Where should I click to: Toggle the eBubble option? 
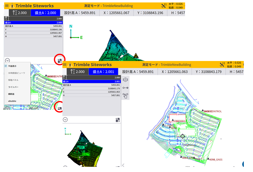[12, 101]
